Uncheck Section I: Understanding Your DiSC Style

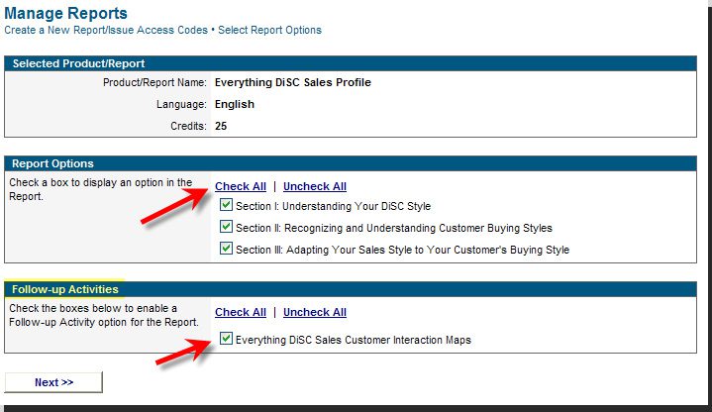pos(226,205)
